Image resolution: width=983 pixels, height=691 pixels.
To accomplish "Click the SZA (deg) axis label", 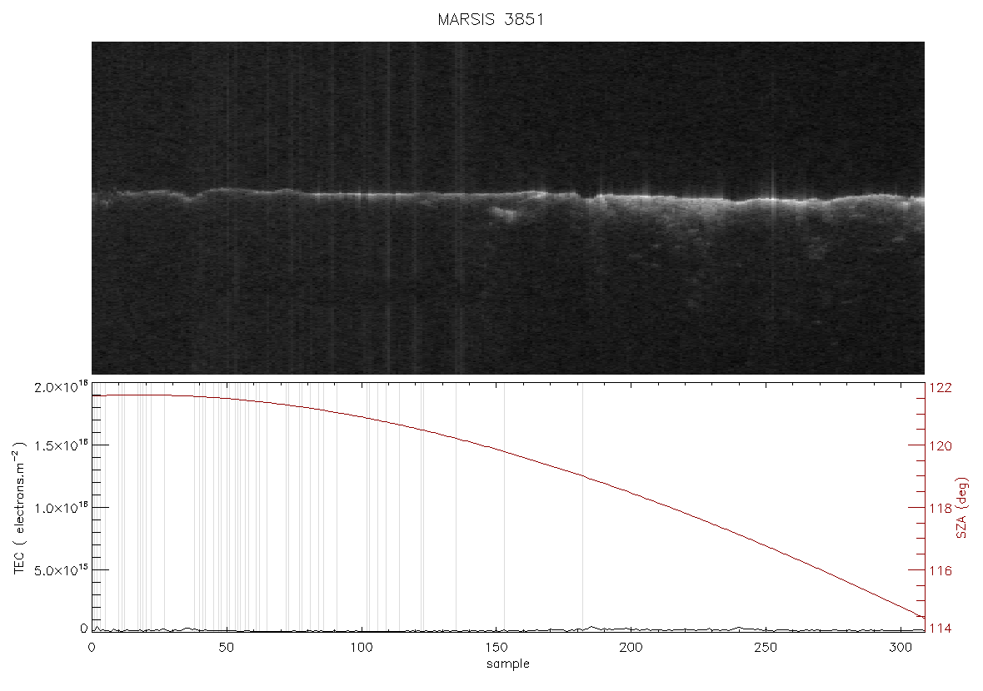I will point(962,508).
